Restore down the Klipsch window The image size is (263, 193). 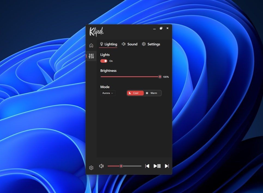[161, 28]
